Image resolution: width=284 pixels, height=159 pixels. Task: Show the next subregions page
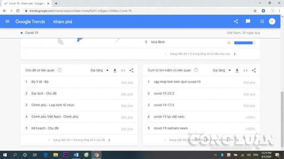click(235, 54)
